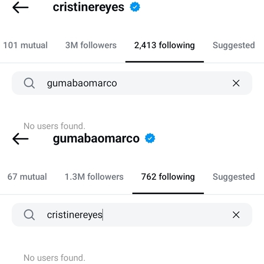Select the 2,413 following tab
This screenshot has height=264, width=264.
164,45
